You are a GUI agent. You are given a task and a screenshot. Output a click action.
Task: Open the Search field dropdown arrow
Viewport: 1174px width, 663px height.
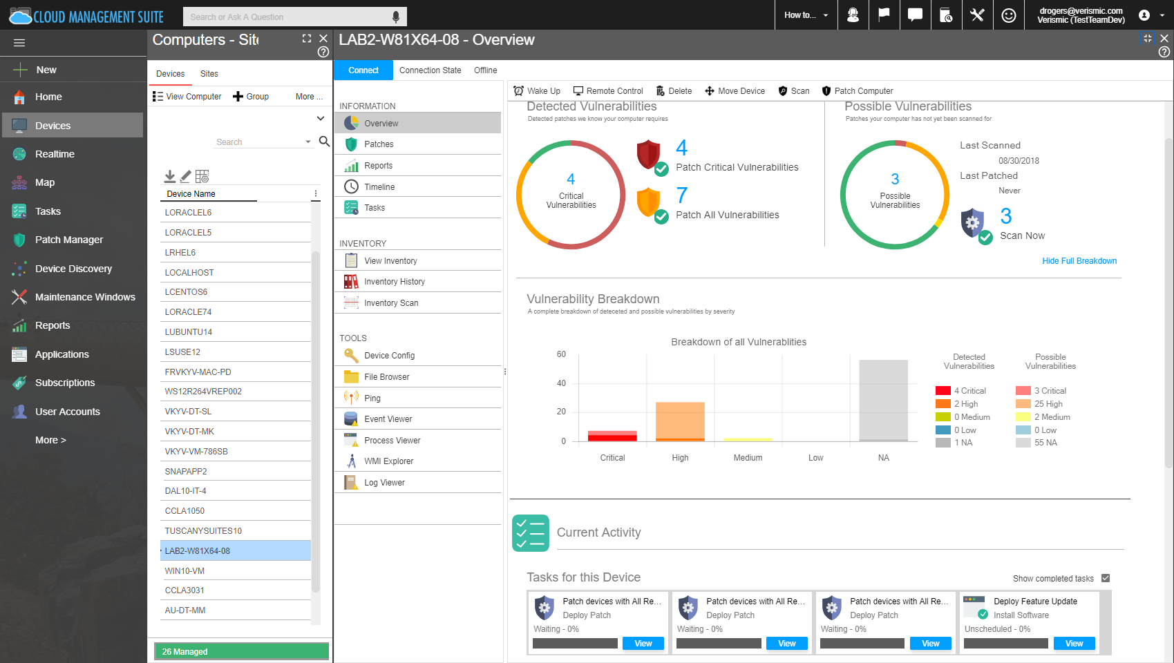(308, 142)
